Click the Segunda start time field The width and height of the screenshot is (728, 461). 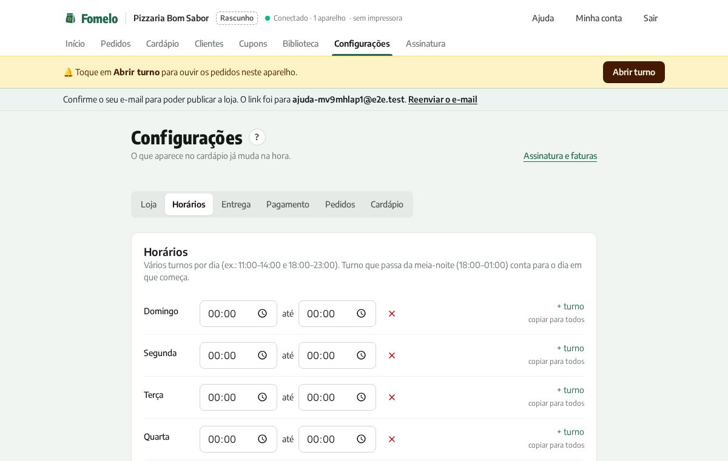(x=238, y=355)
